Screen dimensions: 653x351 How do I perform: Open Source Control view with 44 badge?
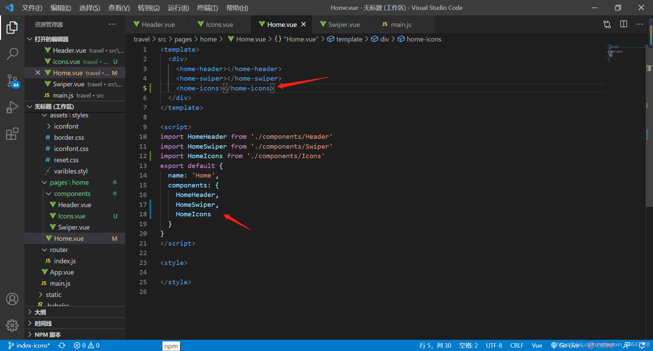click(12, 81)
